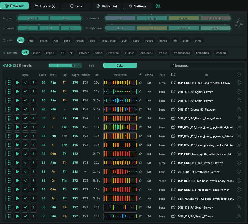
Task: Toggle the aggressive character filter
Action: [216, 18]
